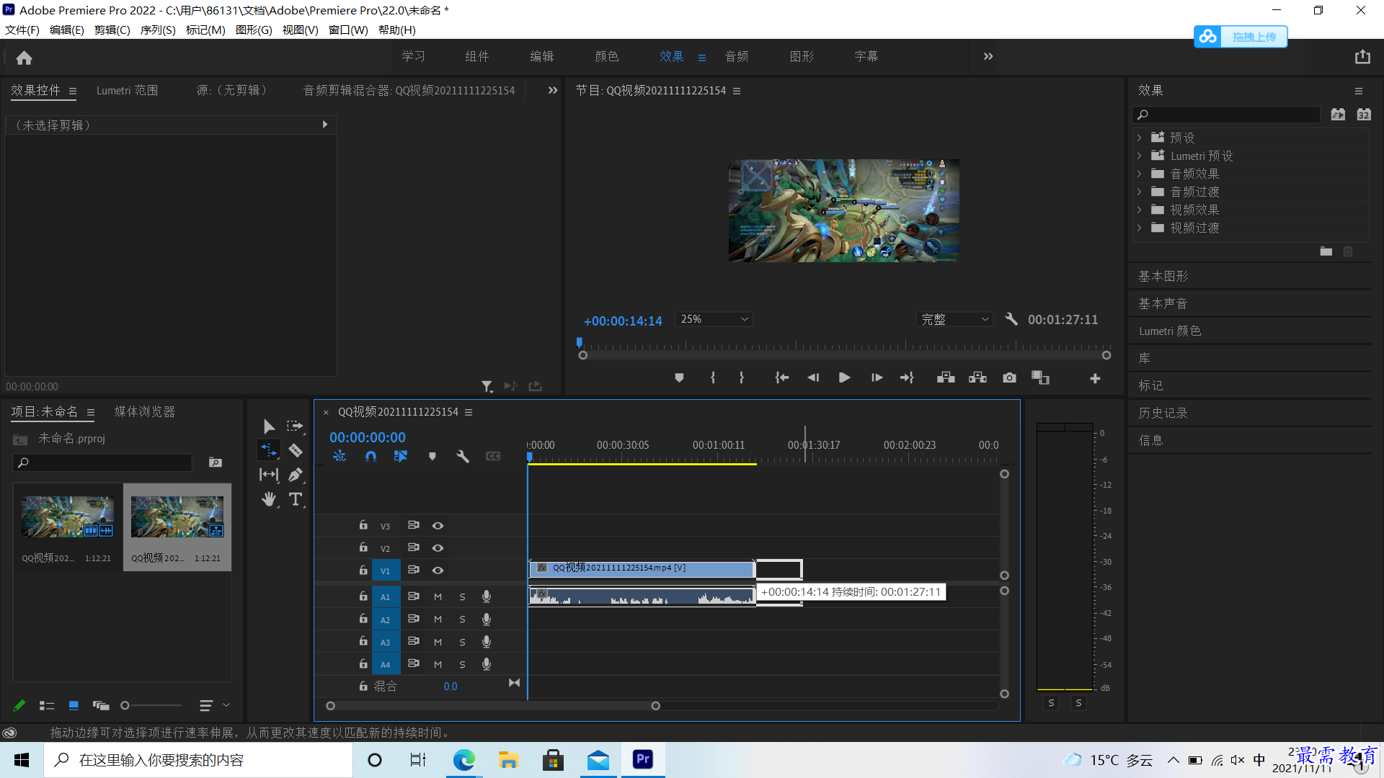Image resolution: width=1384 pixels, height=778 pixels.
Task: Step back one frame
Action: pyautogui.click(x=813, y=377)
